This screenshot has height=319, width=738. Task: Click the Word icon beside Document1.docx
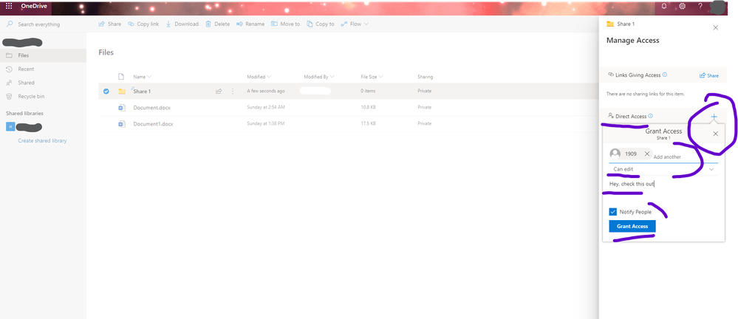click(121, 124)
